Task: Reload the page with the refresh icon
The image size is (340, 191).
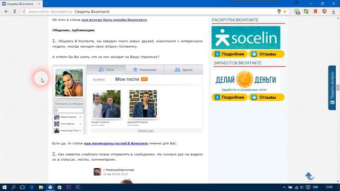Action: pyautogui.click(x=24, y=12)
